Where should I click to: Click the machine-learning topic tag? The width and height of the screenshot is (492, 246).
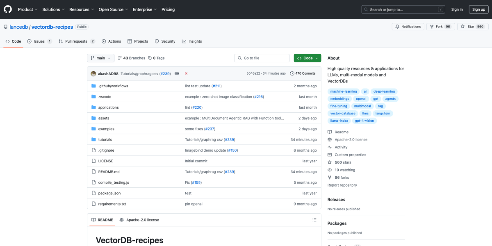[x=343, y=91]
